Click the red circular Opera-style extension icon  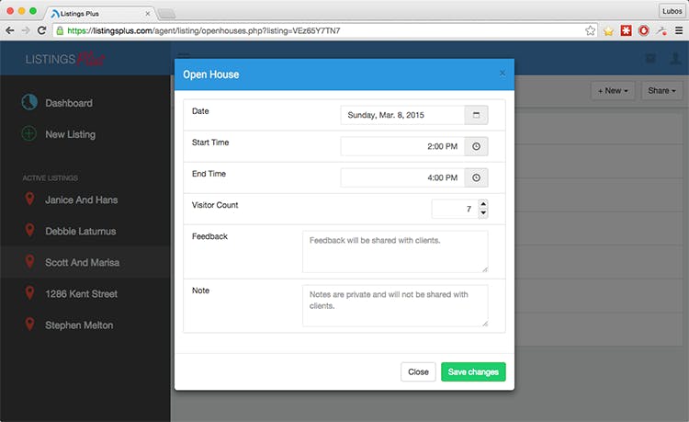[644, 30]
